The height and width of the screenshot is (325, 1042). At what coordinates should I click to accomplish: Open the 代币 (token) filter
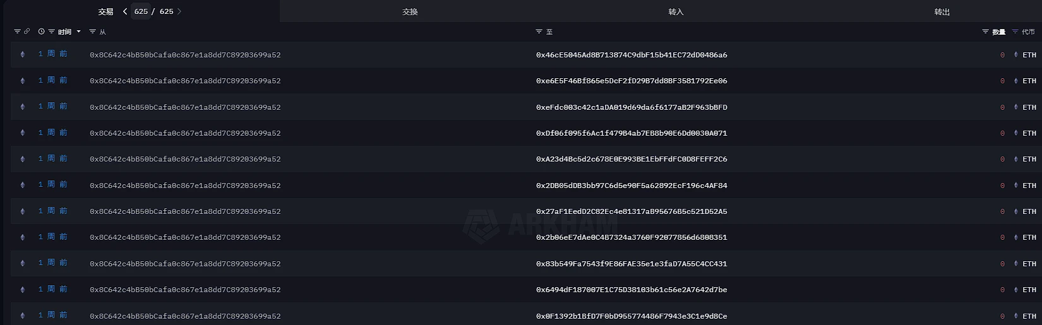[x=1015, y=32]
